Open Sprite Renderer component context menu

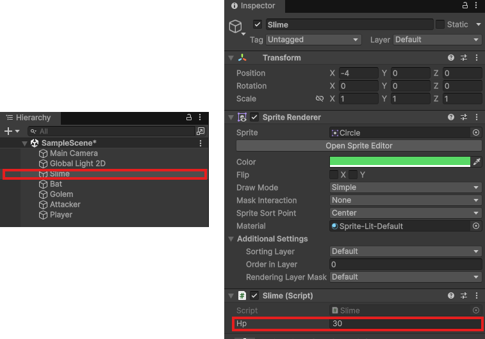tap(477, 117)
